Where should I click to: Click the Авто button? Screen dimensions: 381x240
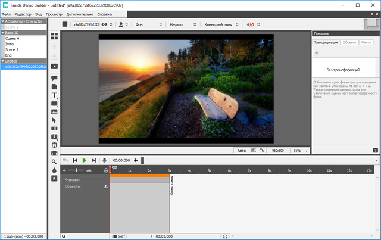pos(242,151)
